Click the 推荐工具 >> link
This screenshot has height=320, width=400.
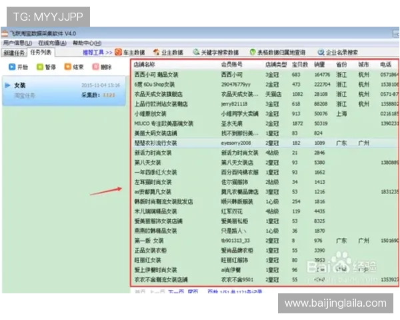coord(98,53)
